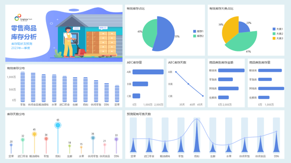Click the 坚果 spike in 预测现有可售天数
The height and width of the screenshot is (163, 291).
[x=133, y=146]
